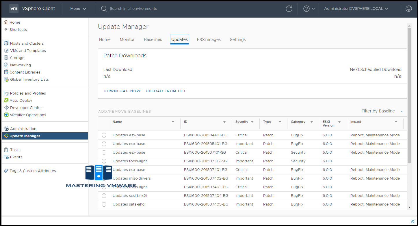Screen dimensions: 418x226
Task: Open the Type column filter
Action: pos(280,122)
